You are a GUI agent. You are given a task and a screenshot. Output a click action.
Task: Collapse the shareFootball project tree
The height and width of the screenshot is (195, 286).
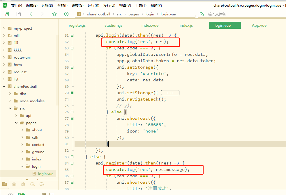[x=4, y=87]
